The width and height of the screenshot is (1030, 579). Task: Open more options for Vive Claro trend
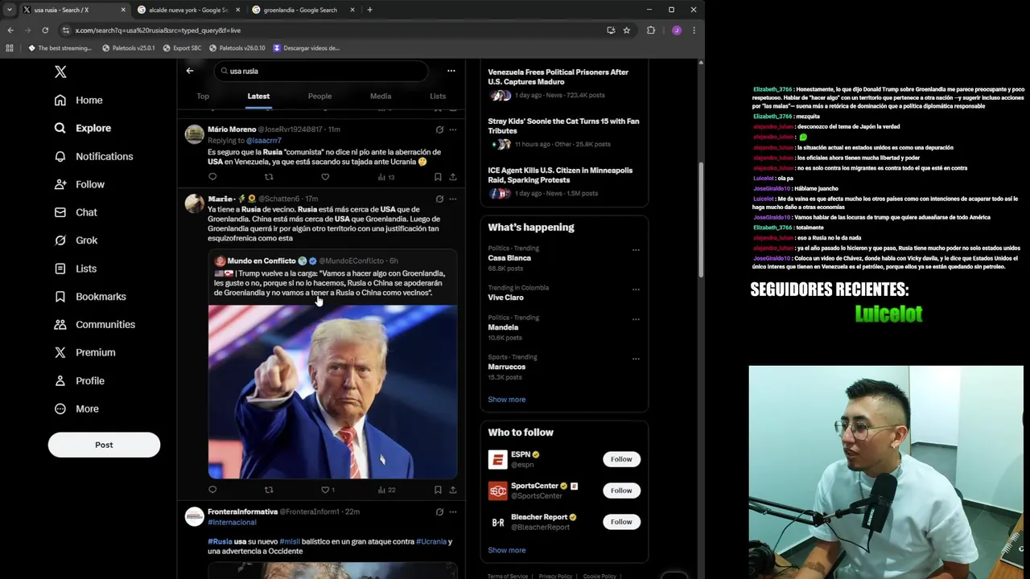(x=636, y=289)
